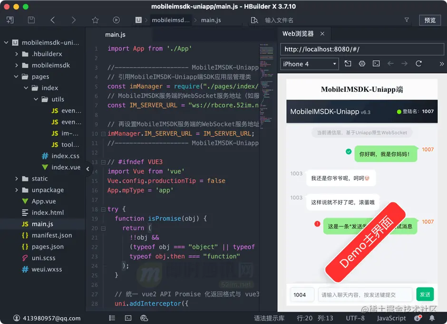The width and height of the screenshot is (447, 324).
Task: Close the Web浏览器 tab
Action: point(322,34)
